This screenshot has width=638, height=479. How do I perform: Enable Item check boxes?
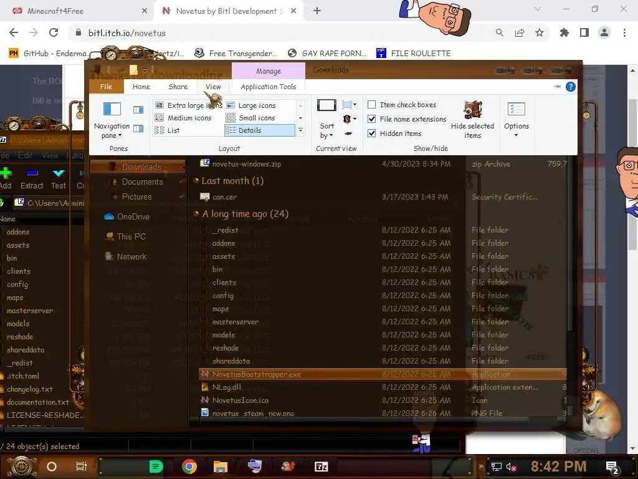402,105
